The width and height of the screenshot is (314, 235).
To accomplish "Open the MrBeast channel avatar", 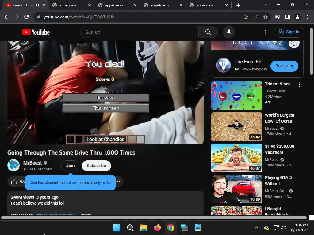I will 13,165.
